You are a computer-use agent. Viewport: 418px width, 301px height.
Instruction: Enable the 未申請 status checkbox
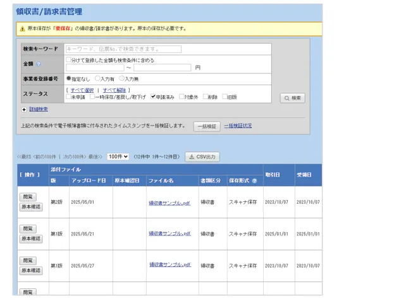pos(68,97)
